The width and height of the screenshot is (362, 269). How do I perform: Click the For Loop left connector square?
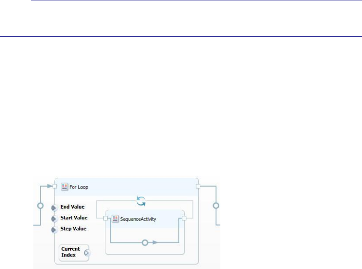coord(55,186)
